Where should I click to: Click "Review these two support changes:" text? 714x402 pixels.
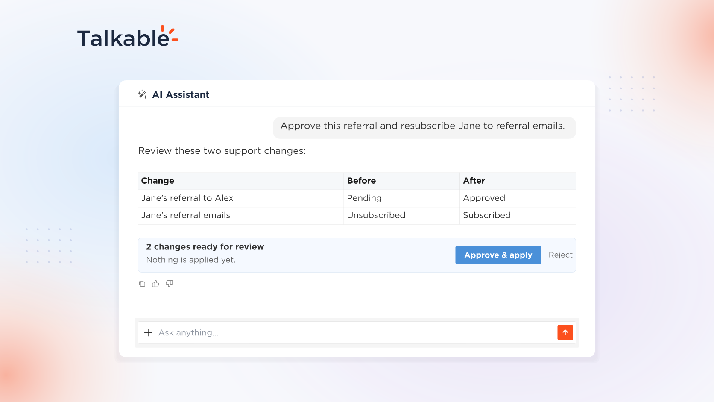coord(222,151)
